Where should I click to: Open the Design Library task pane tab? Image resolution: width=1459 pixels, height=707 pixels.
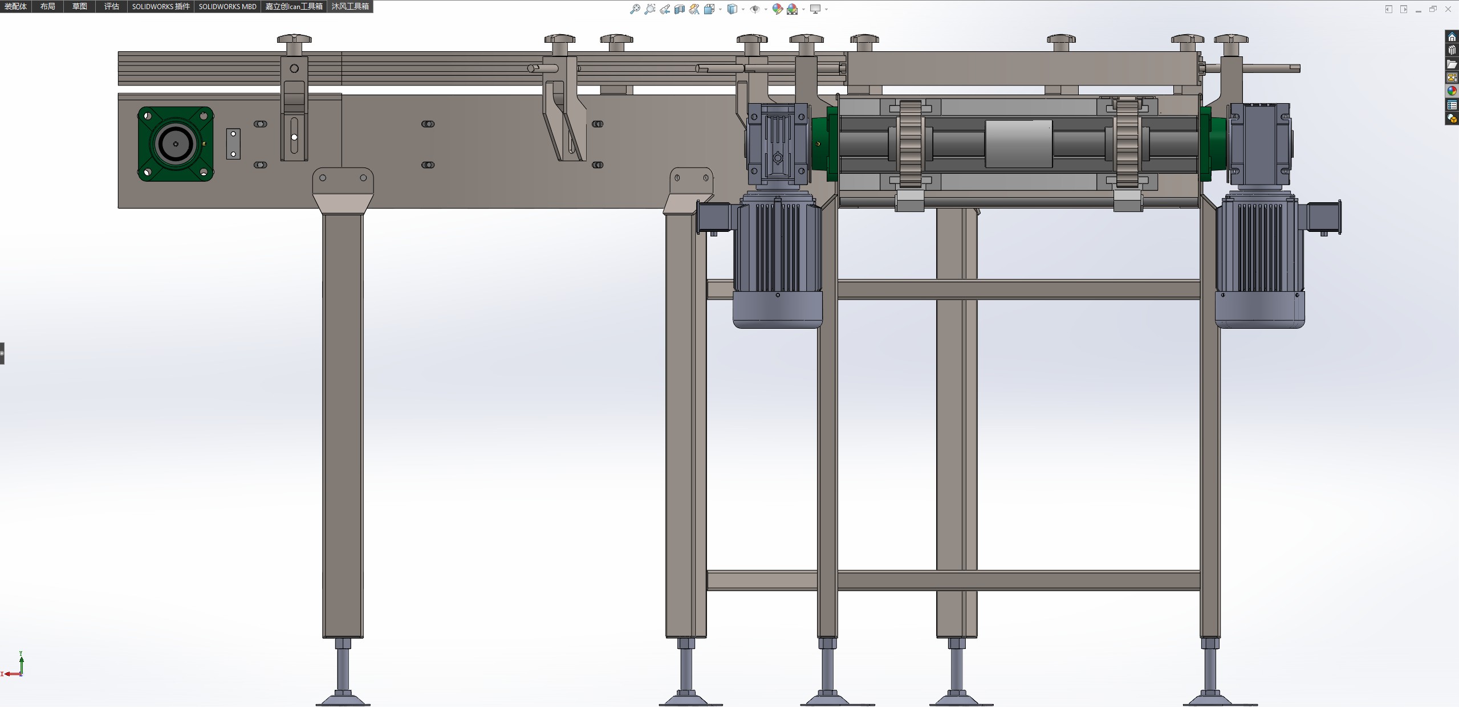(1452, 51)
